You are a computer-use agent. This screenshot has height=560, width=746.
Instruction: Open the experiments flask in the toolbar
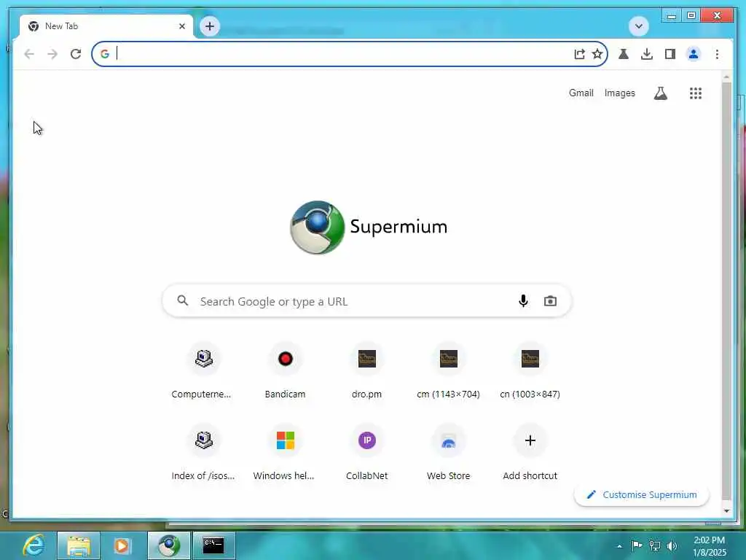click(624, 54)
